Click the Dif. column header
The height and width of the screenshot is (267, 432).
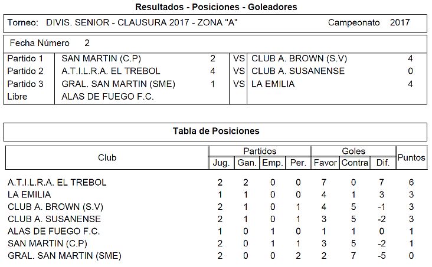point(383,163)
